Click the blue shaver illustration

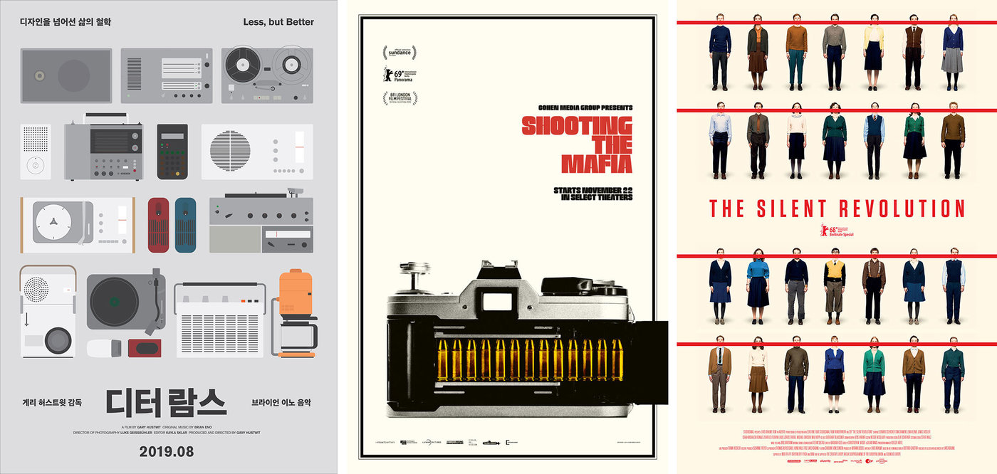pos(185,225)
